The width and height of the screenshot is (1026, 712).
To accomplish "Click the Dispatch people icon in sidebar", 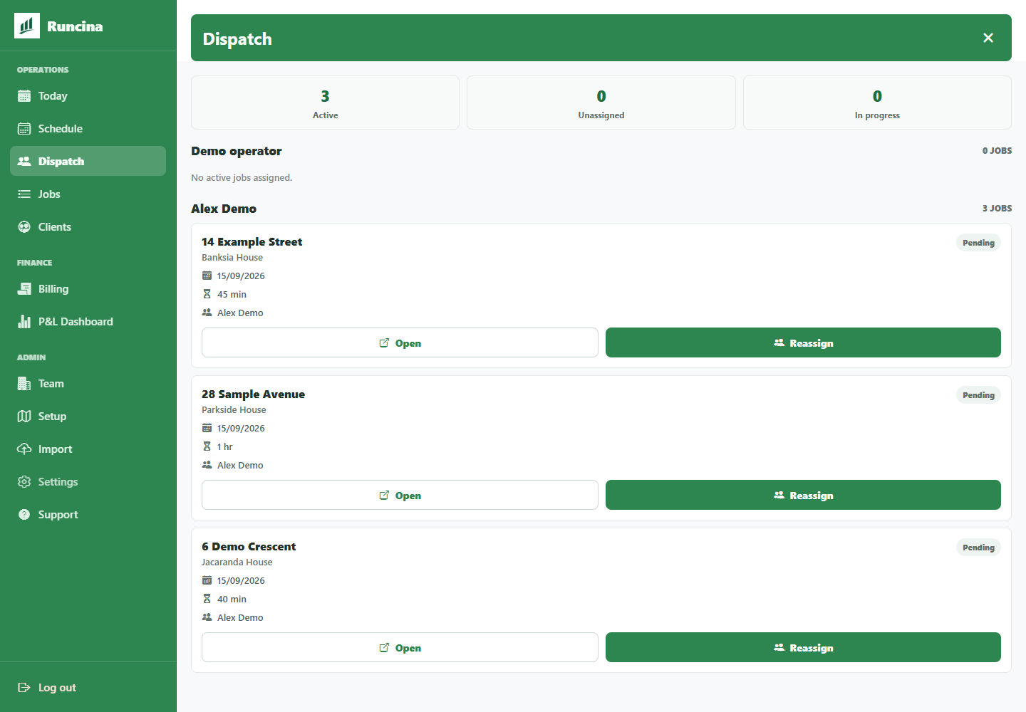I will pyautogui.click(x=24, y=162).
